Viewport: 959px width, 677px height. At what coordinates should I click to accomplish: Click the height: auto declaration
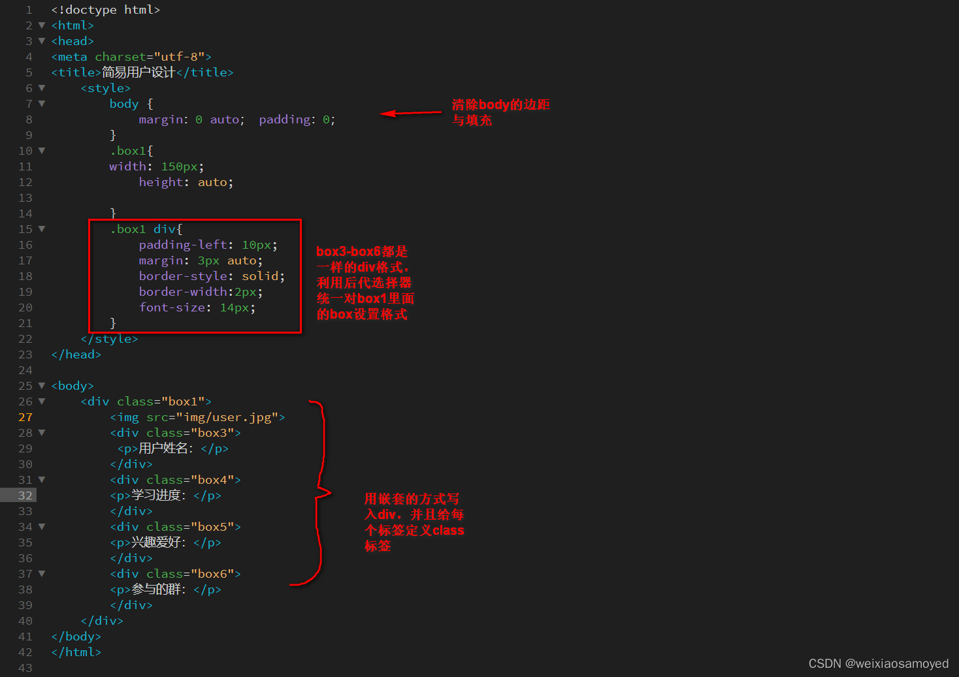(x=186, y=182)
